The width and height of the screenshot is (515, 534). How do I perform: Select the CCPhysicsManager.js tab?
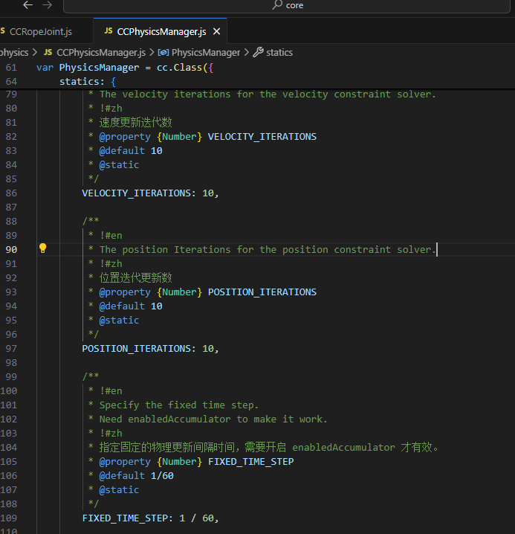[161, 31]
